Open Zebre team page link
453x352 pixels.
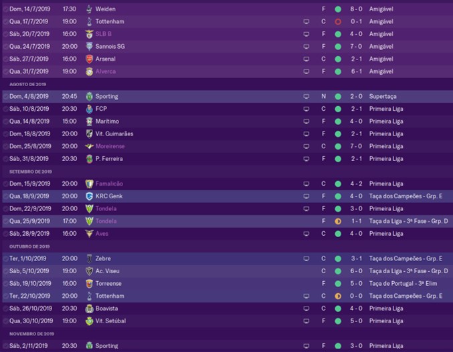[x=103, y=258]
